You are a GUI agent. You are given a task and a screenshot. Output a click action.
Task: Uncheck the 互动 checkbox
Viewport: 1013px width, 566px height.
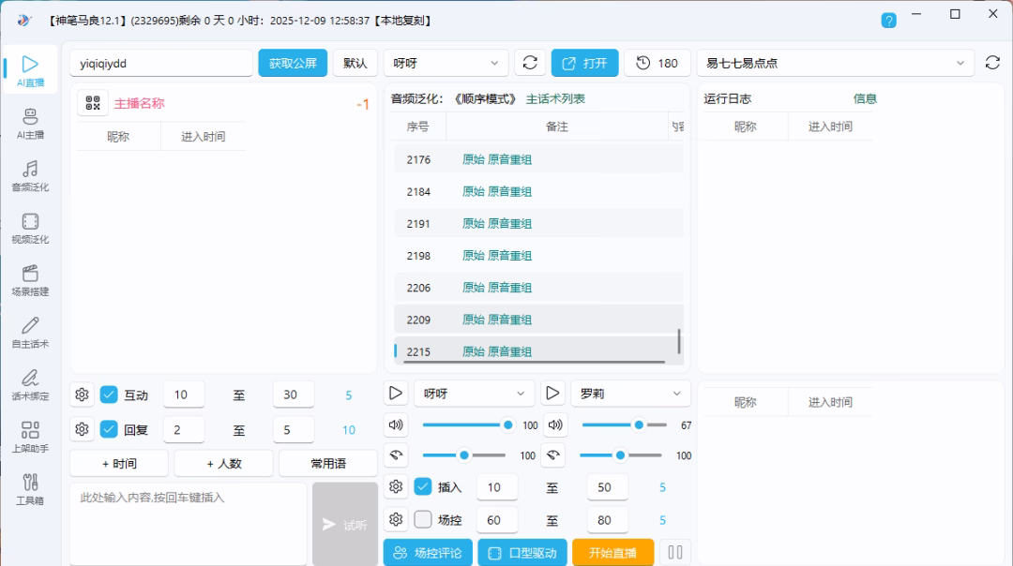[109, 395]
